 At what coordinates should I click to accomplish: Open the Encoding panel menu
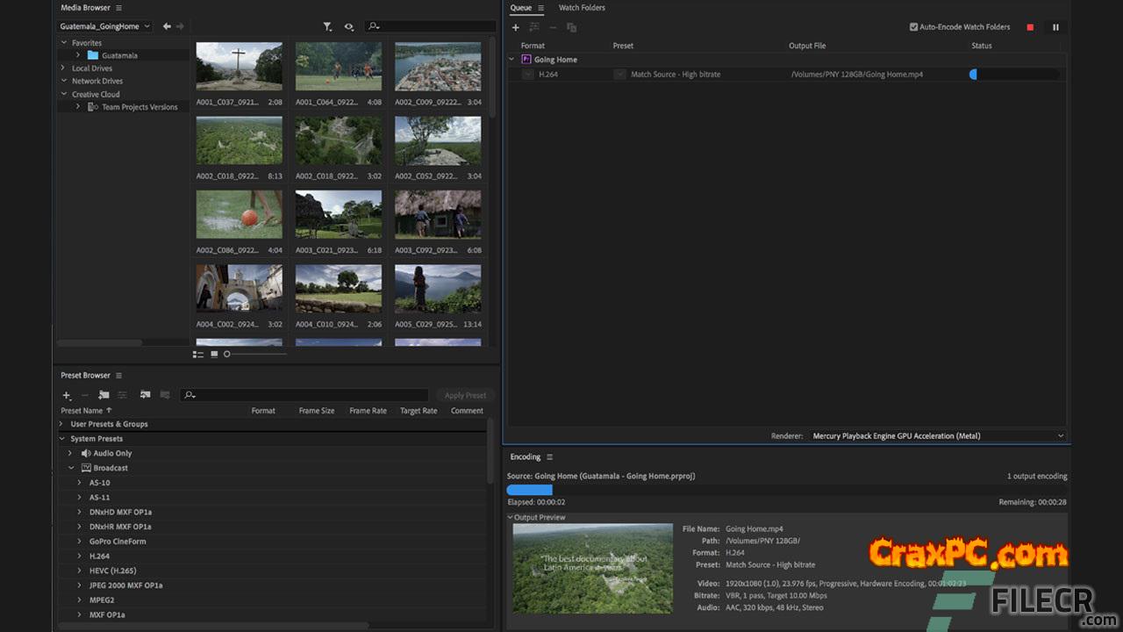tap(550, 456)
